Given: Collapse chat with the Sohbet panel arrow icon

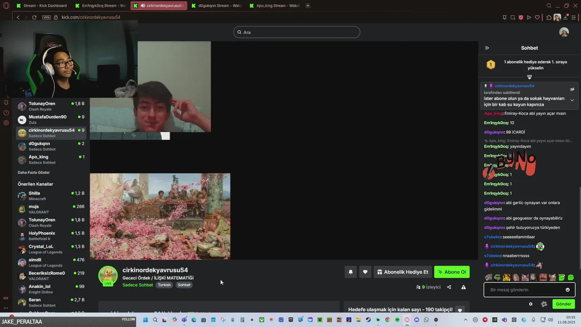Looking at the screenshot, I should coord(487,48).
